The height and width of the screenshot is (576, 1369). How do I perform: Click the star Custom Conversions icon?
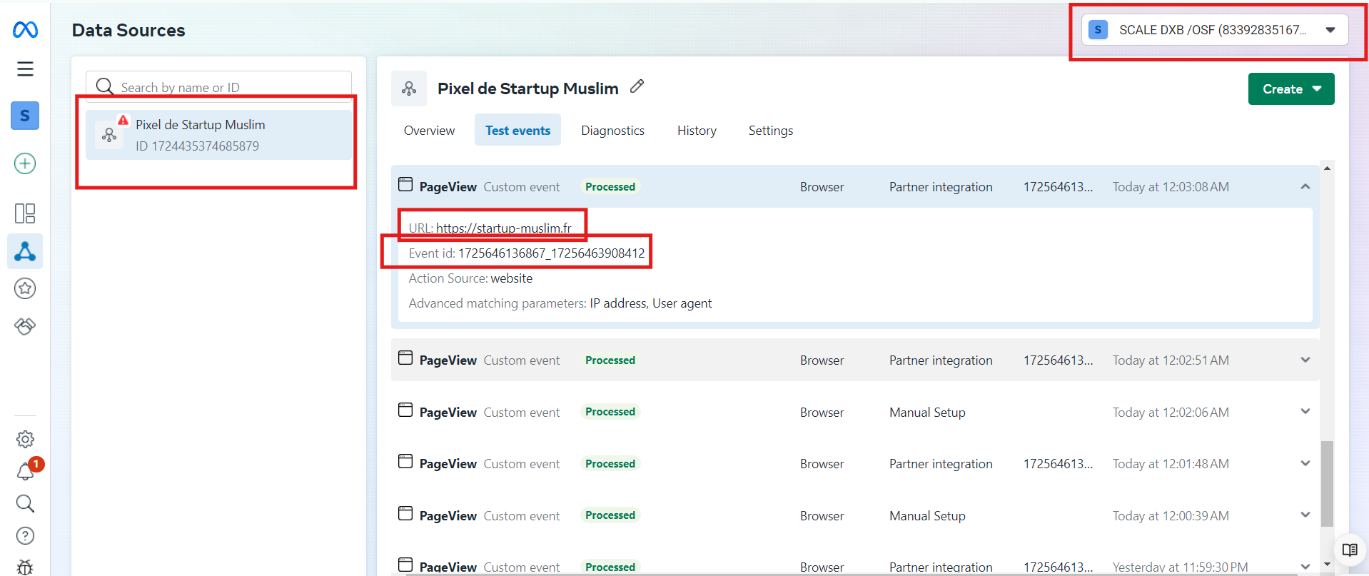point(25,288)
